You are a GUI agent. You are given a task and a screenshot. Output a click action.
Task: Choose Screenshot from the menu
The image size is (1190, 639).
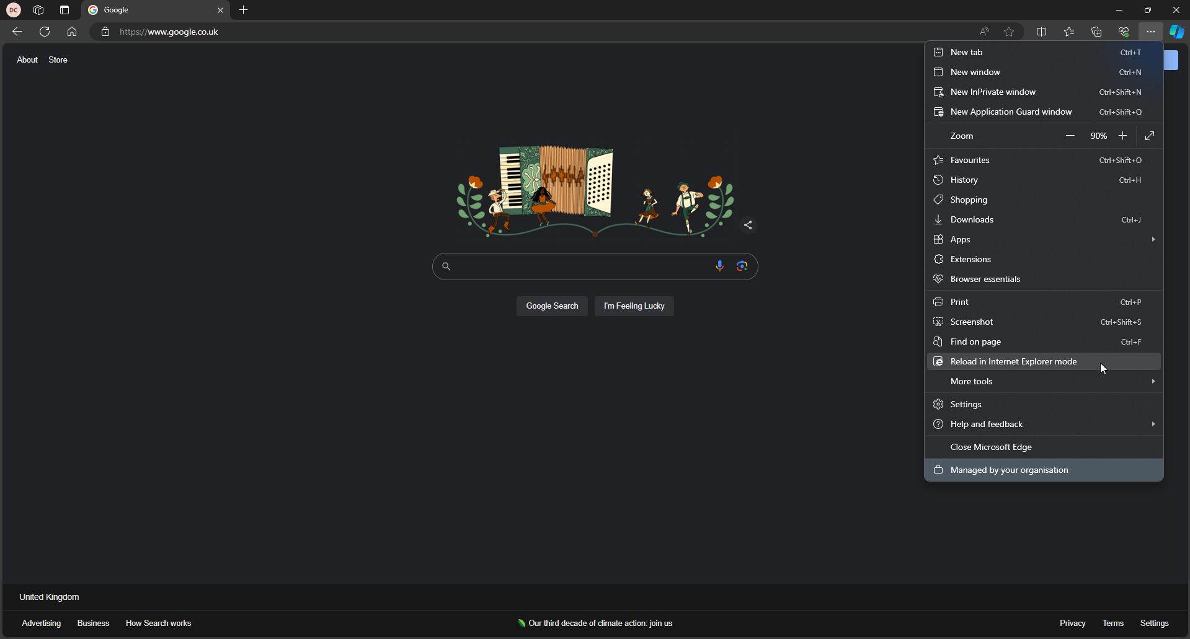1044,322
